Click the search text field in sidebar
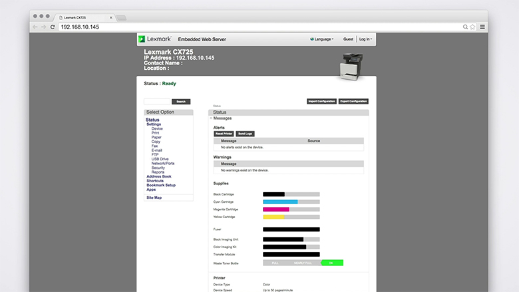This screenshot has height=292, width=519. [x=158, y=101]
